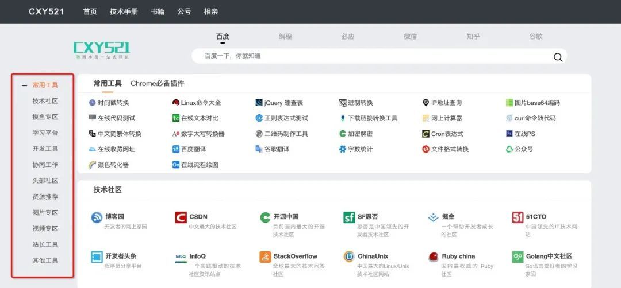Viewport: 621px width, 288px height.
Task: Go to 开发工具 in the sidebar
Action: point(45,149)
